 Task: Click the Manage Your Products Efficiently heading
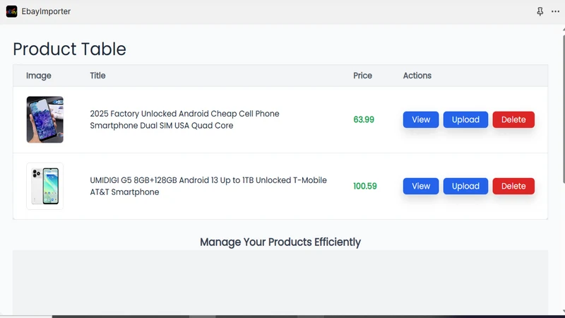coord(280,242)
